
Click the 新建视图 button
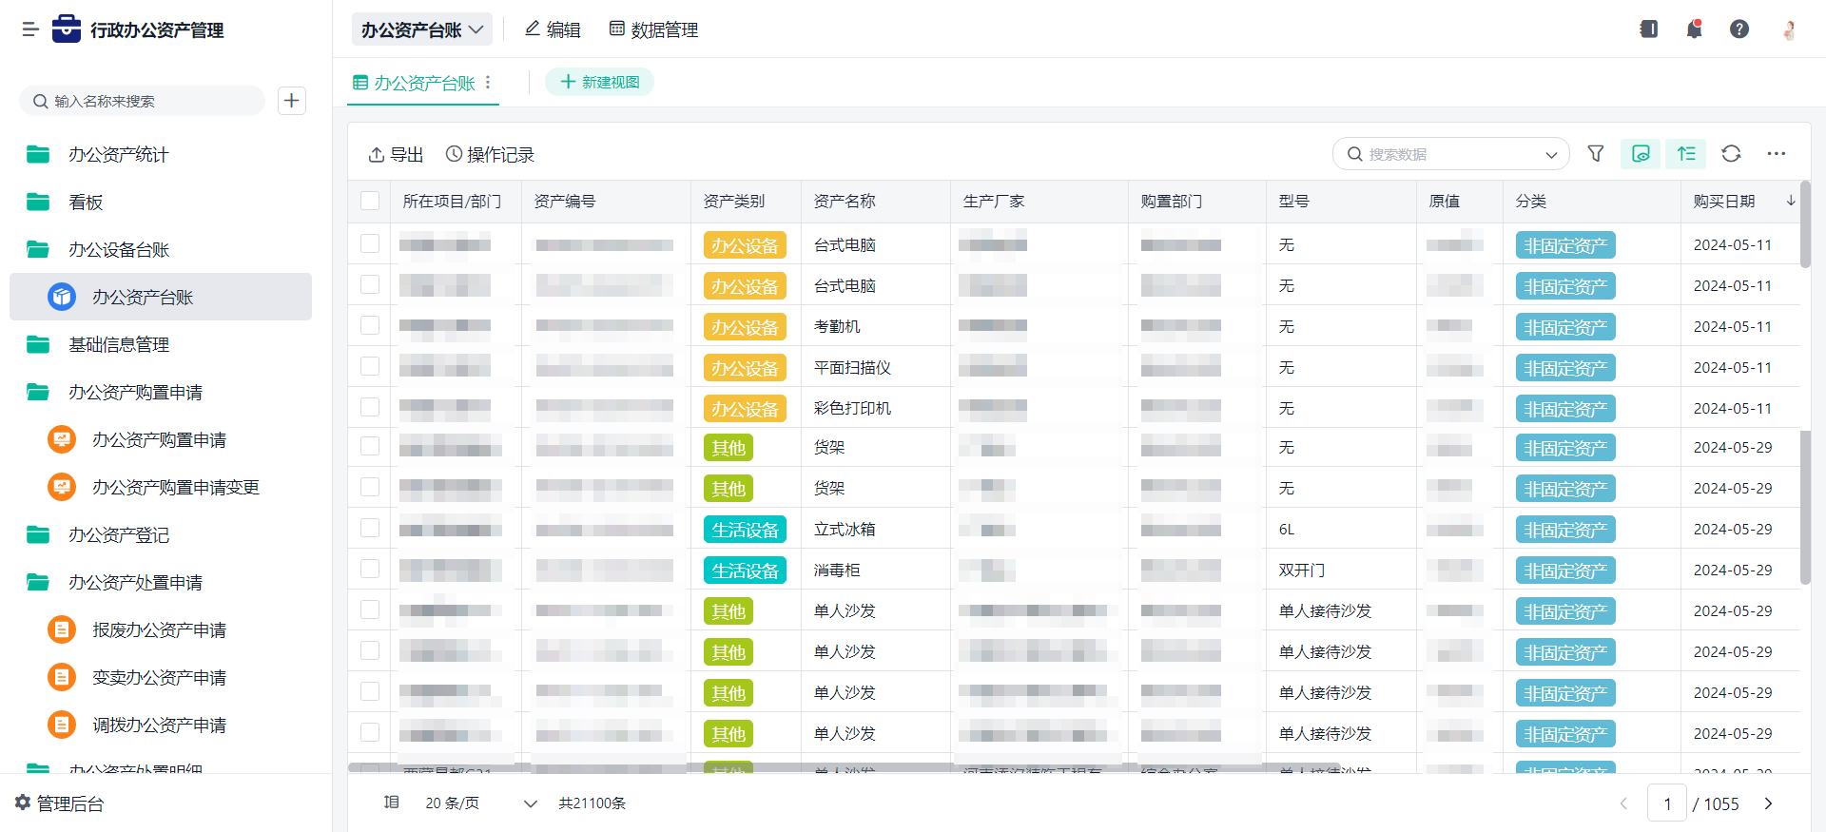[x=599, y=83]
